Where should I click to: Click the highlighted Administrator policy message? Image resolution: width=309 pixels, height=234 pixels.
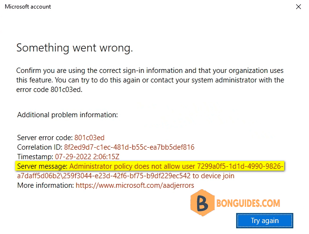pos(150,166)
